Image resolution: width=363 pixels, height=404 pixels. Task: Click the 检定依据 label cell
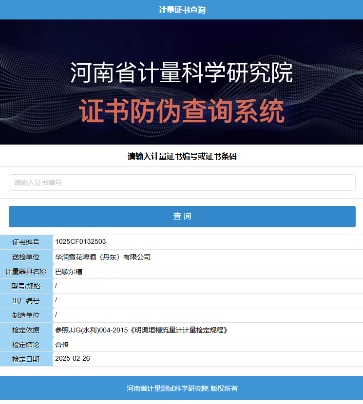[x=26, y=330]
